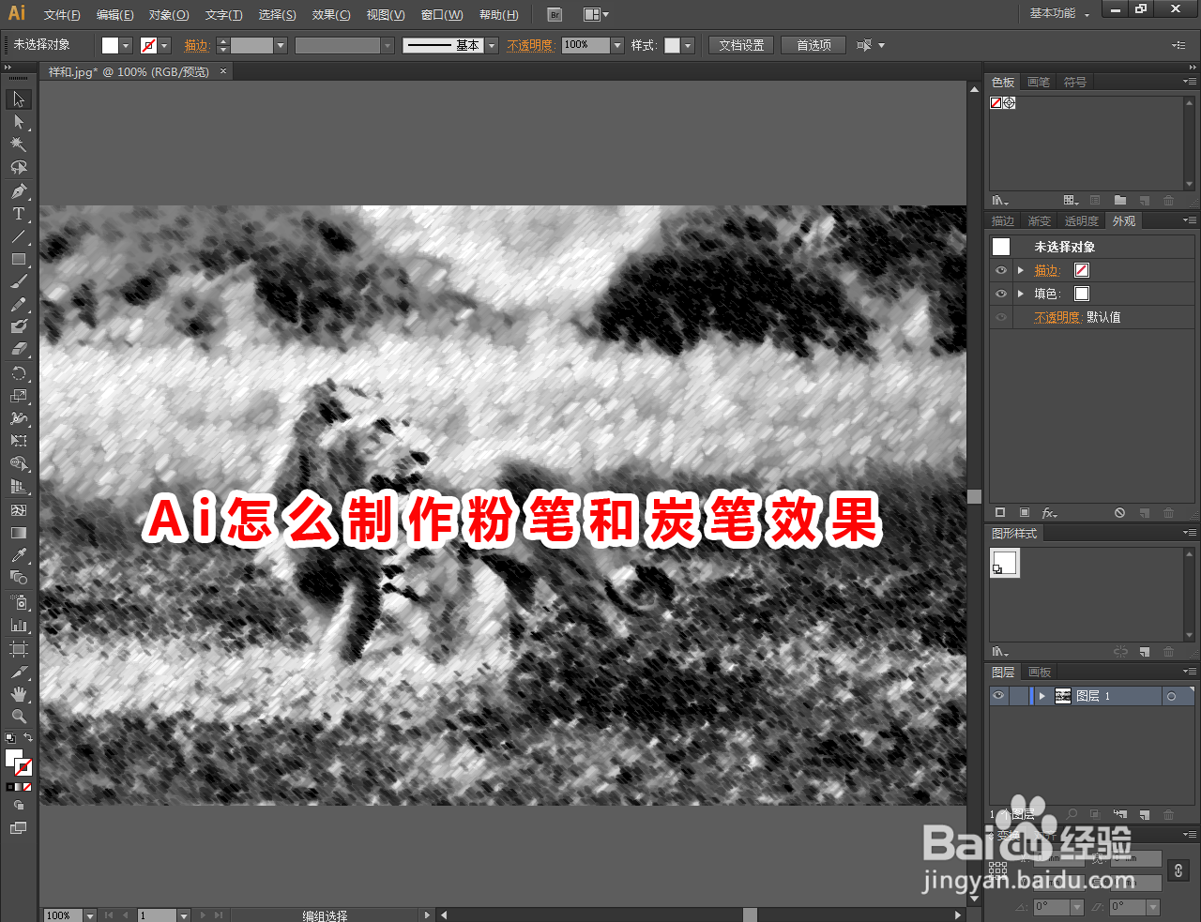Hide the 填色 attribute in Appearance panel

pyautogui.click(x=1001, y=294)
